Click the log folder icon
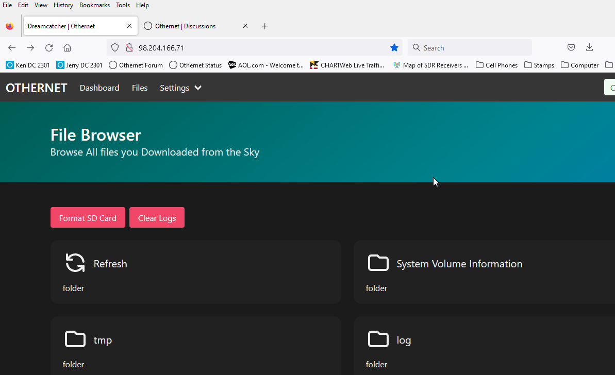 [x=378, y=339]
